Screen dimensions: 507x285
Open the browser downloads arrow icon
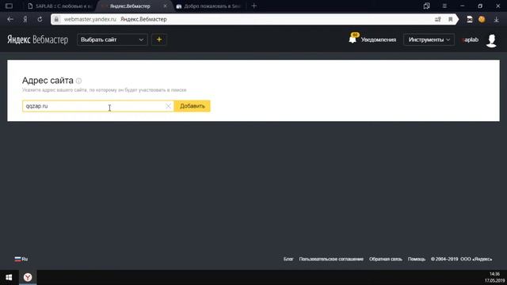click(x=497, y=19)
